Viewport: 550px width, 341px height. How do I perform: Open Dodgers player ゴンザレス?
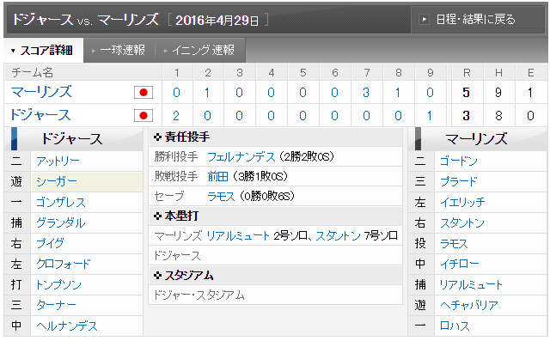tap(61, 202)
